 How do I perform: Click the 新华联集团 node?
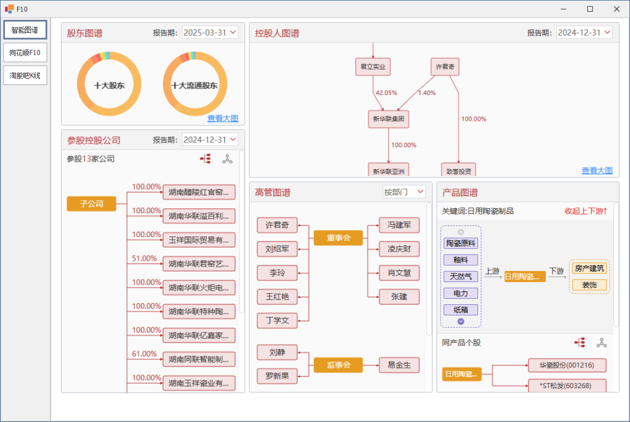389,119
